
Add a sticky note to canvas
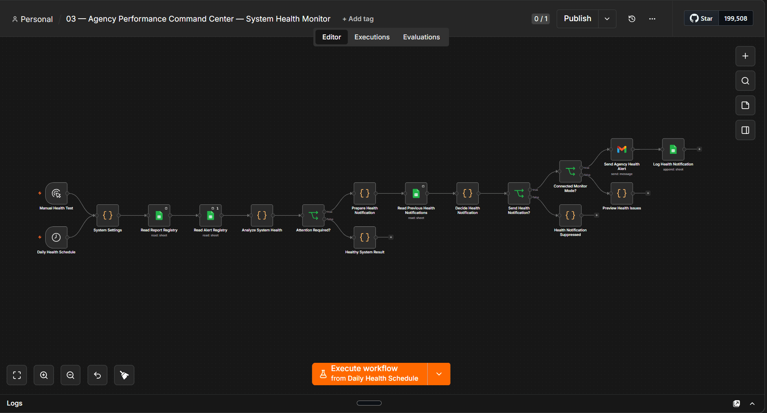tap(745, 105)
